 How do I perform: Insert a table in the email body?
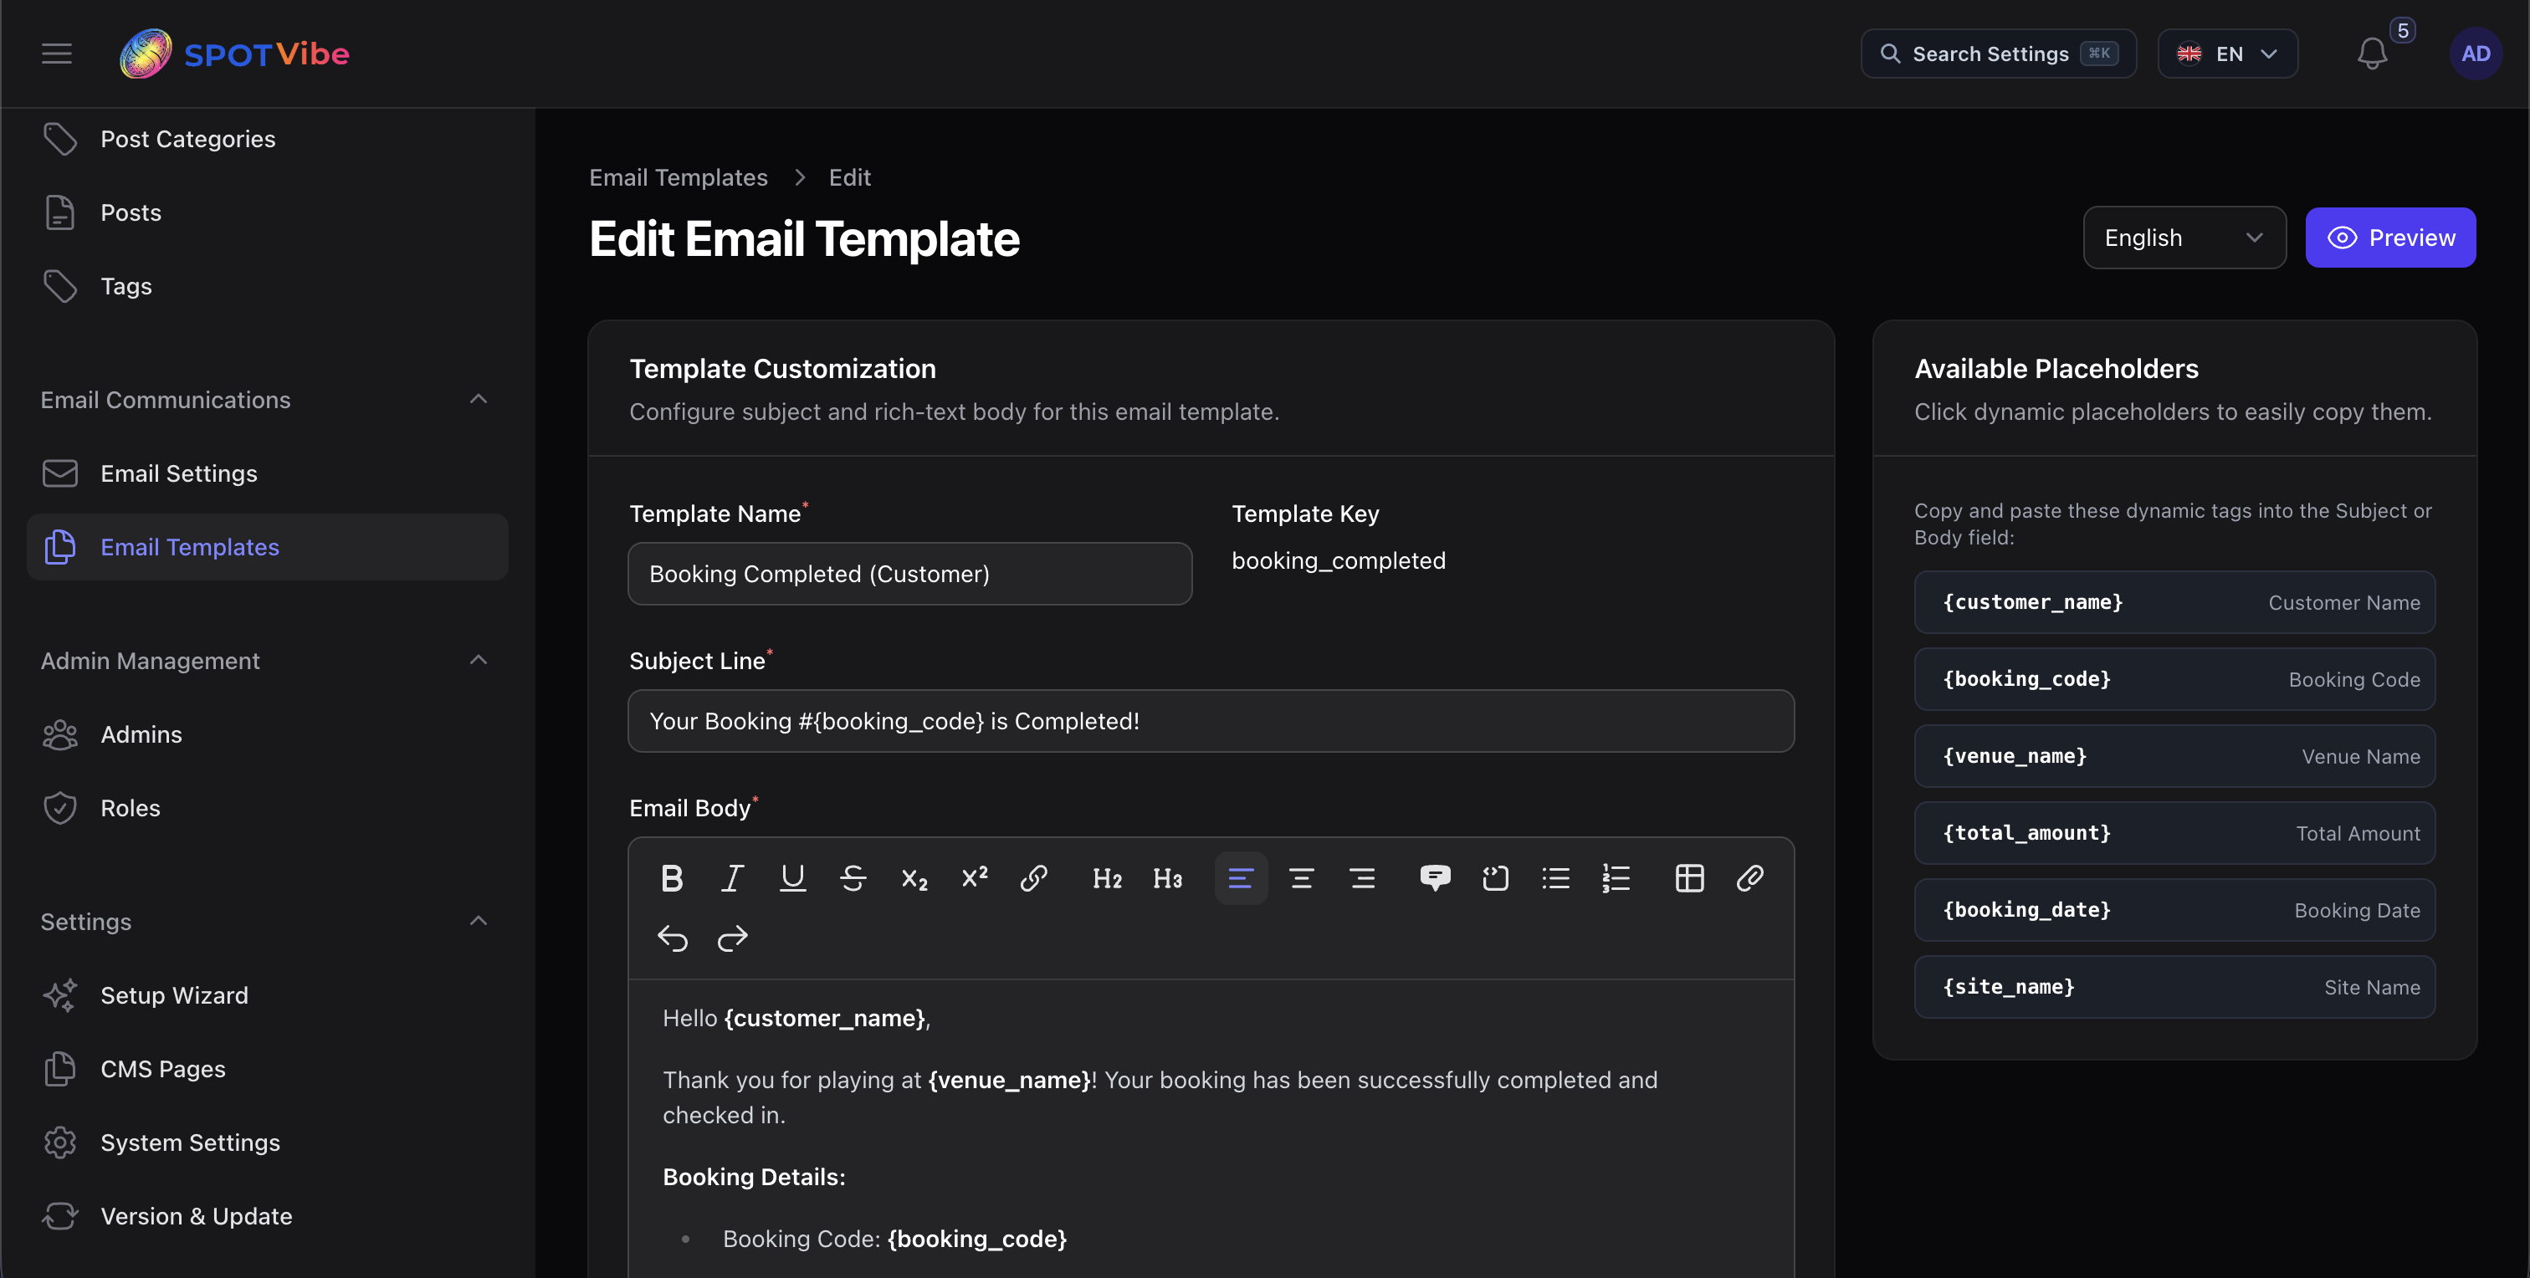[x=1689, y=877]
